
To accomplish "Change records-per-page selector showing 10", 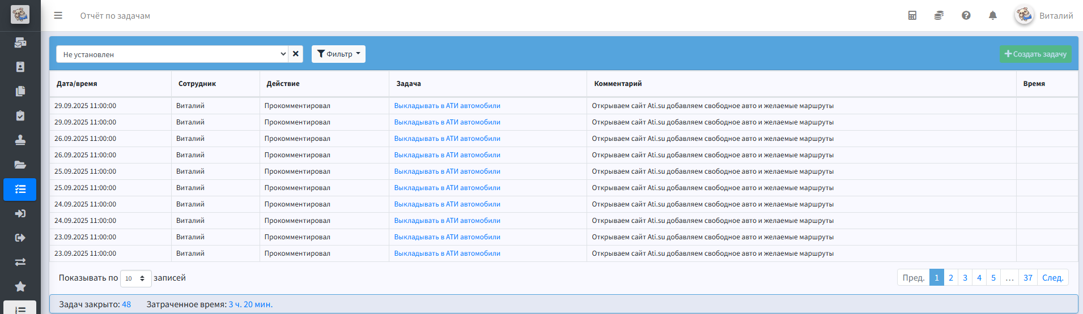I will click(x=135, y=278).
